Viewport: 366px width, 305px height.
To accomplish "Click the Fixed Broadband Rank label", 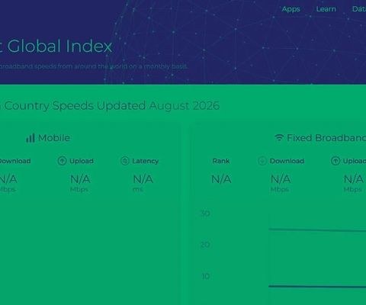I will 221,161.
